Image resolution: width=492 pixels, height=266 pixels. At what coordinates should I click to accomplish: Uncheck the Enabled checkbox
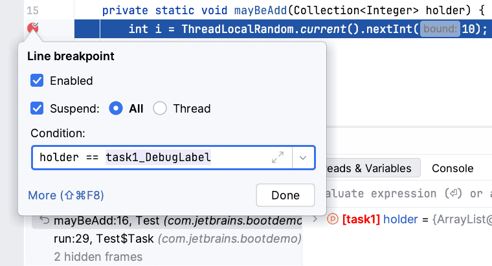pyautogui.click(x=37, y=81)
